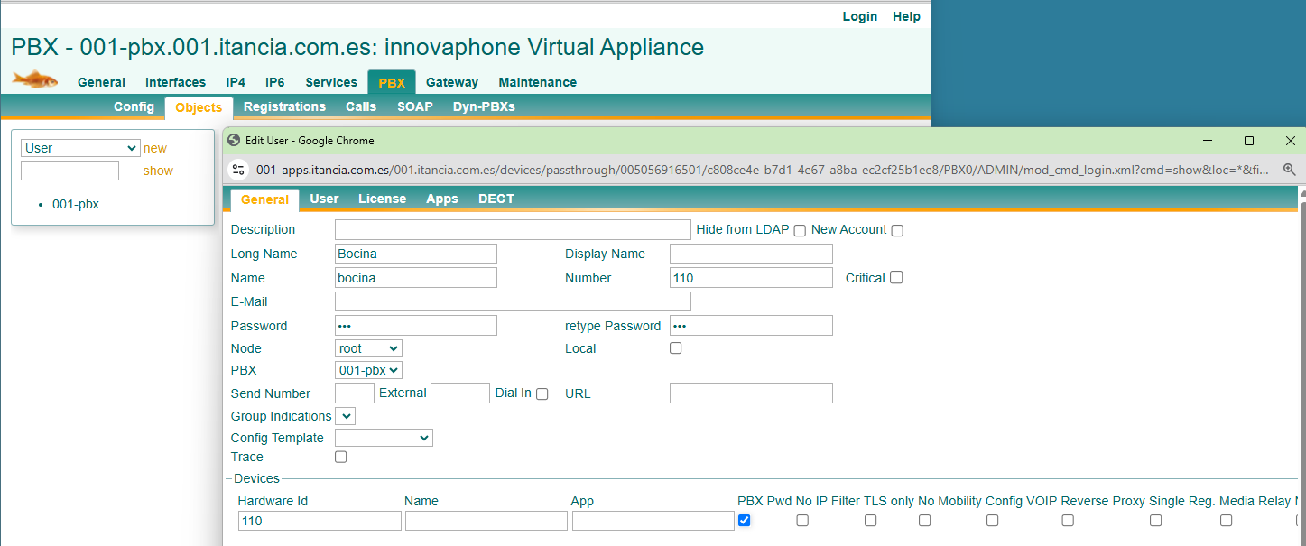The height and width of the screenshot is (546, 1306).
Task: Click the Edit User address bar URL
Action: [x=763, y=170]
